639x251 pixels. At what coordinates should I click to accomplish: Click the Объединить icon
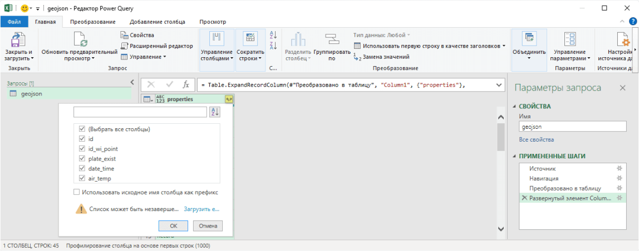(529, 39)
